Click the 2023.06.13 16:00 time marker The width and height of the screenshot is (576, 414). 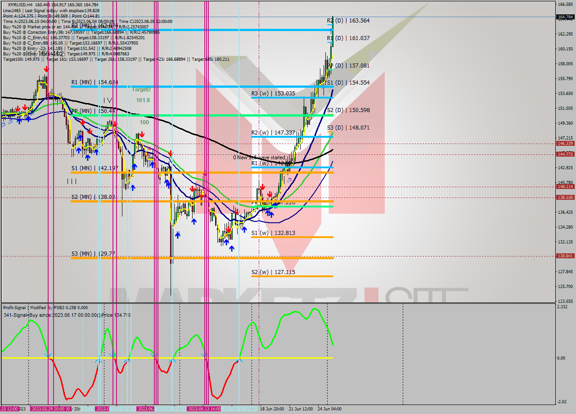203,409
